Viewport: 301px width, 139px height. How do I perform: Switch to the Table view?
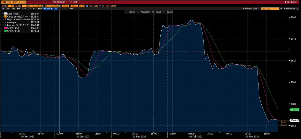pos(71,9)
